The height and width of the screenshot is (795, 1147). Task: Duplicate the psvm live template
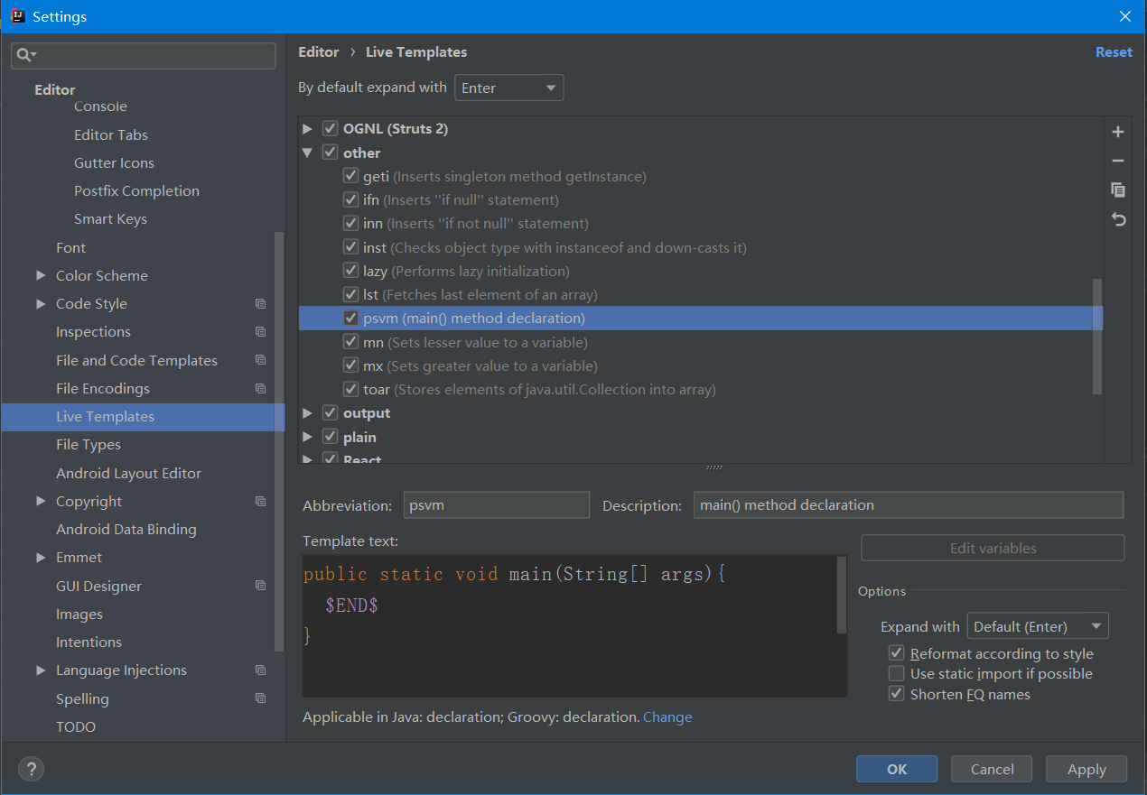point(1118,190)
